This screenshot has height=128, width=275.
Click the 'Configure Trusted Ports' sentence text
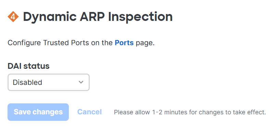[81, 43]
